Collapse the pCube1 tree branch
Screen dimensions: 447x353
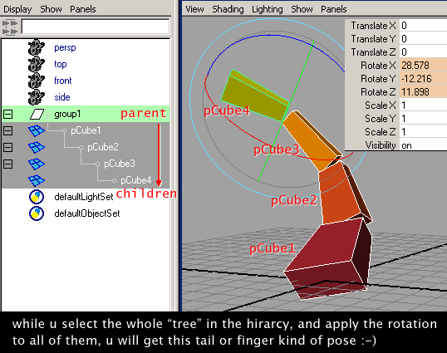[x=8, y=130]
